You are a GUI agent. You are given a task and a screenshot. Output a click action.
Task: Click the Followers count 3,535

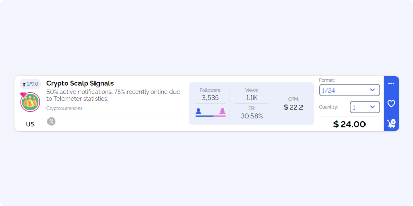[x=211, y=98]
